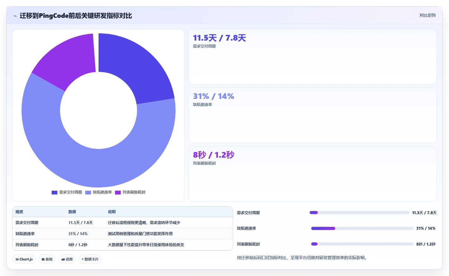
Task: Click progress row label 需求交付周期
Action: 248,213
